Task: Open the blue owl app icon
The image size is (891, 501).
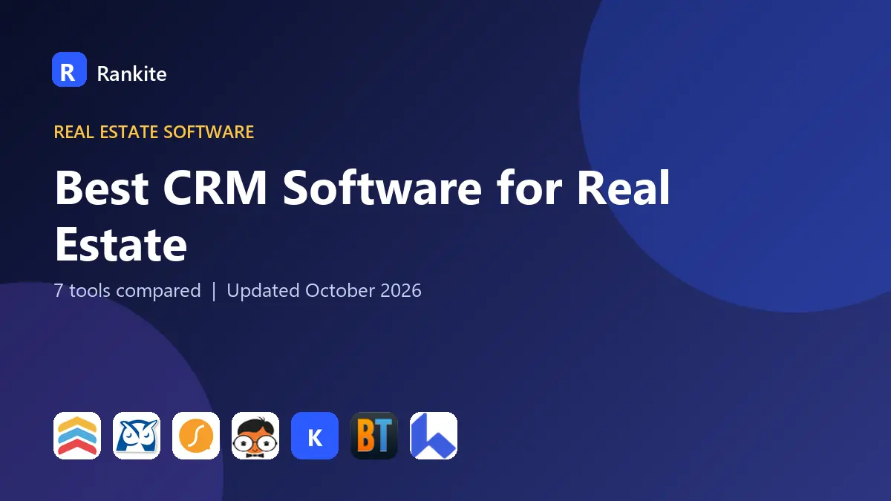Action: (x=137, y=436)
